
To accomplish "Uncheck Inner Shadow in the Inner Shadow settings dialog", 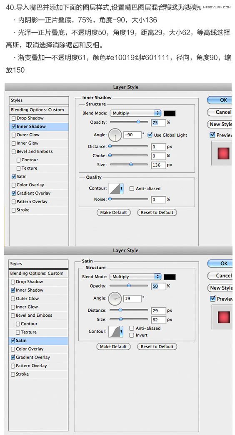I will pyautogui.click(x=14, y=127).
